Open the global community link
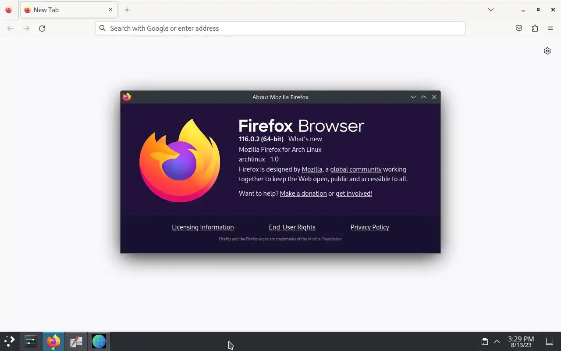Viewport: 561px width, 351px height. (x=356, y=169)
